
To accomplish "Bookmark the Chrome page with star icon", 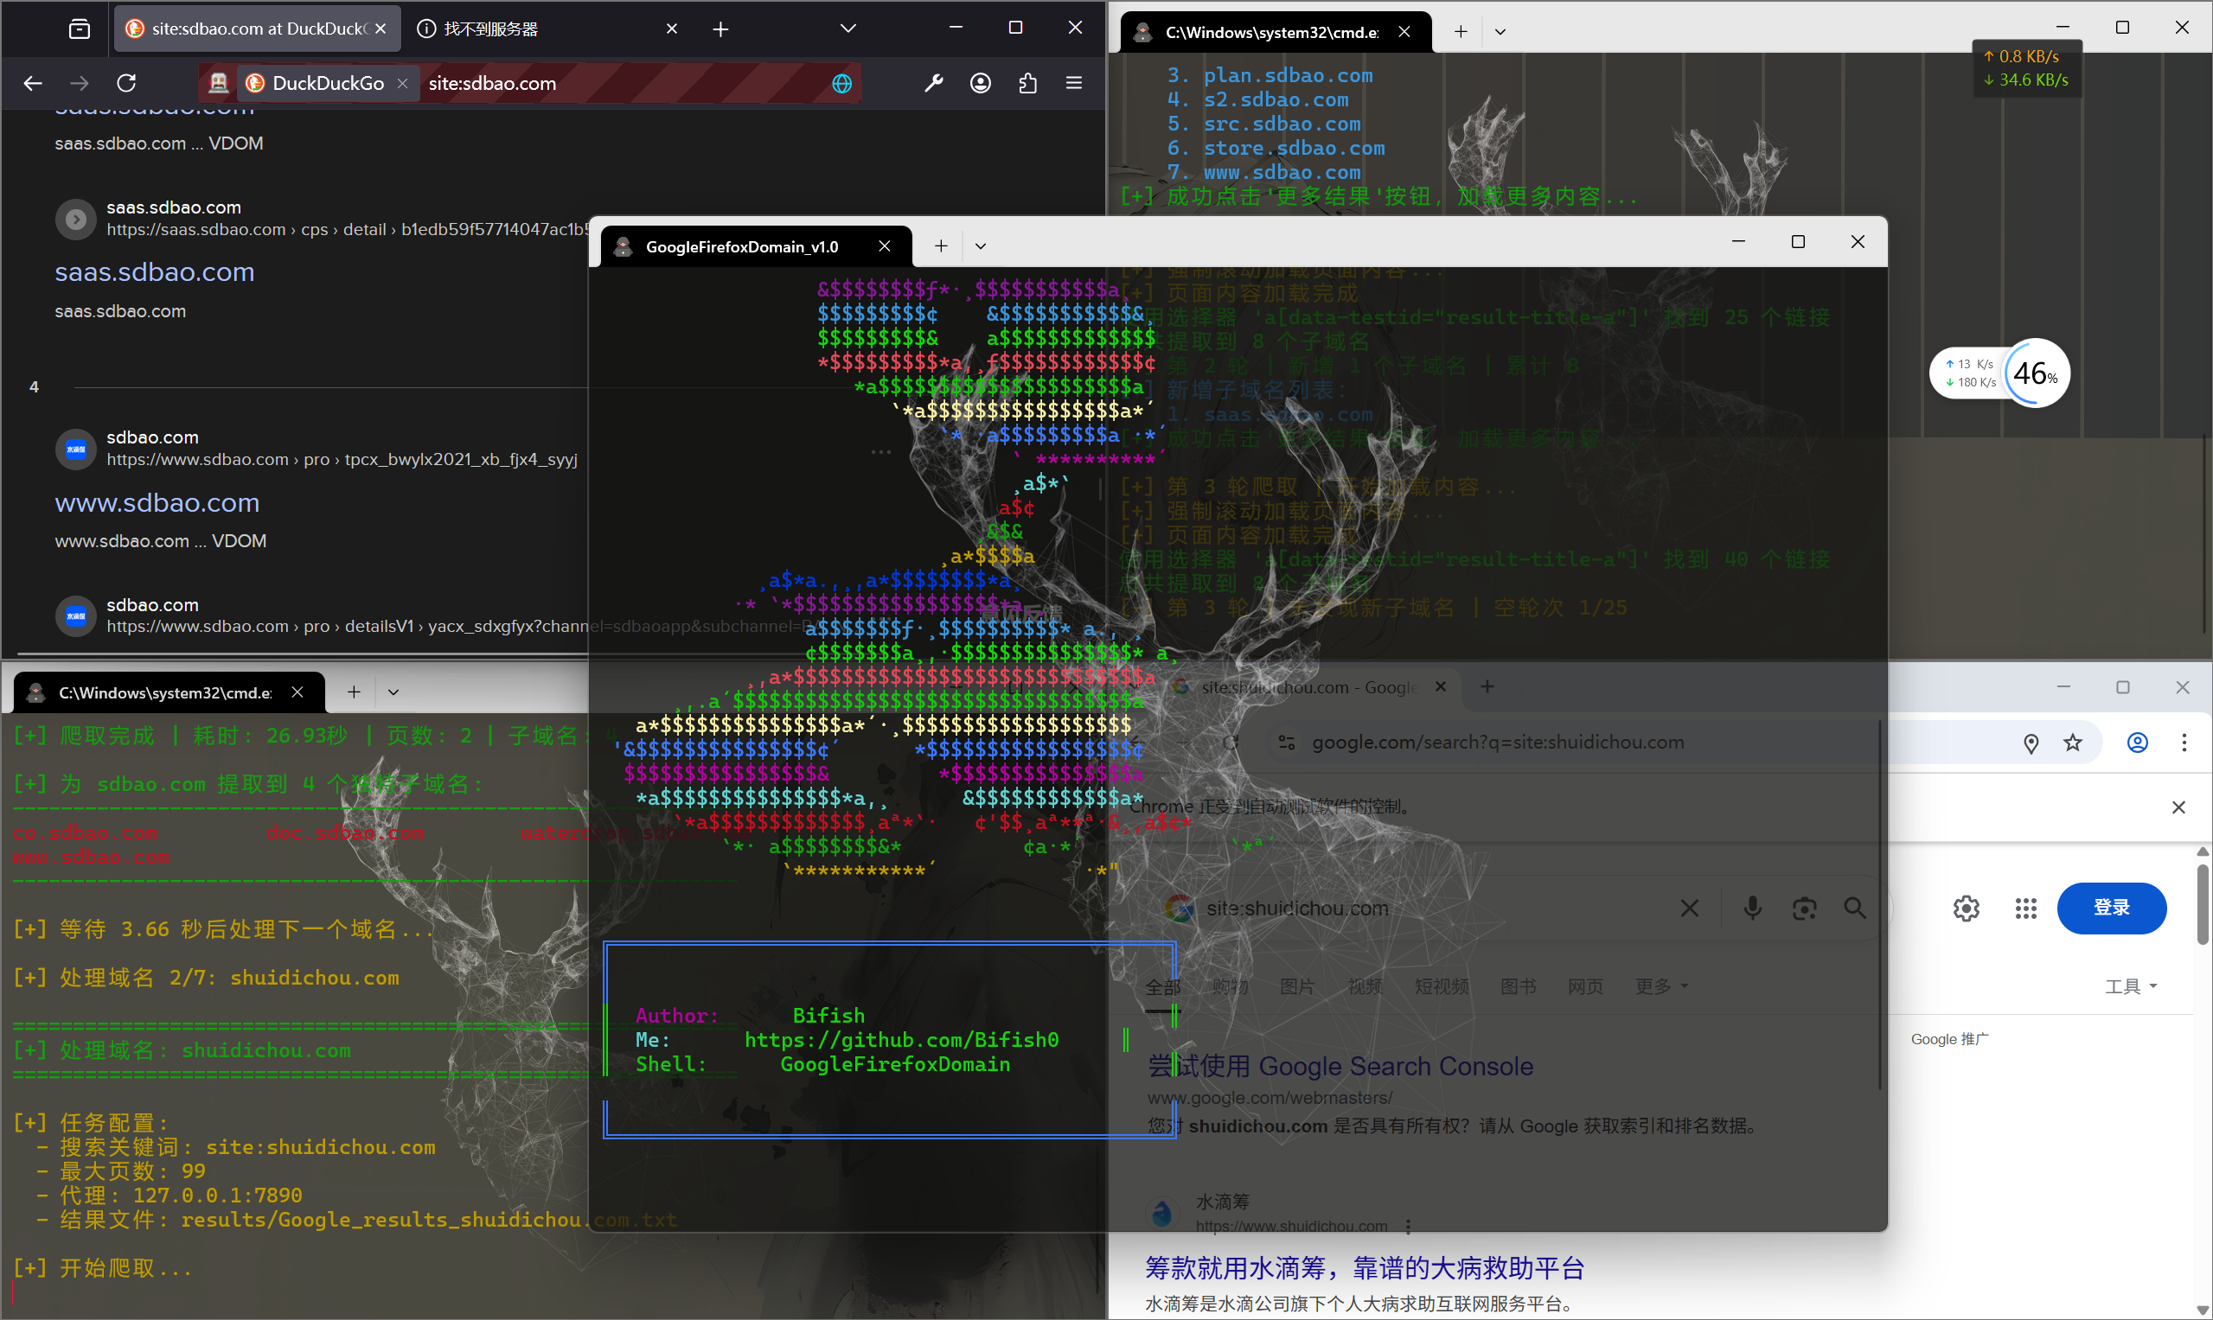I will (x=2073, y=743).
